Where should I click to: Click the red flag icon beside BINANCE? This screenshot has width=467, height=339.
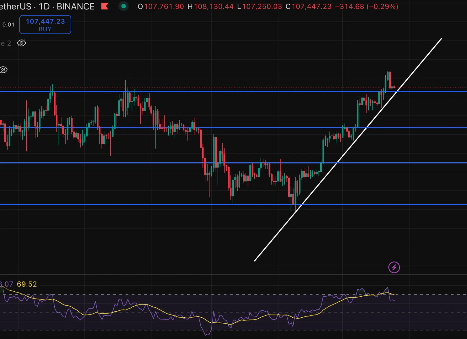click(x=105, y=6)
